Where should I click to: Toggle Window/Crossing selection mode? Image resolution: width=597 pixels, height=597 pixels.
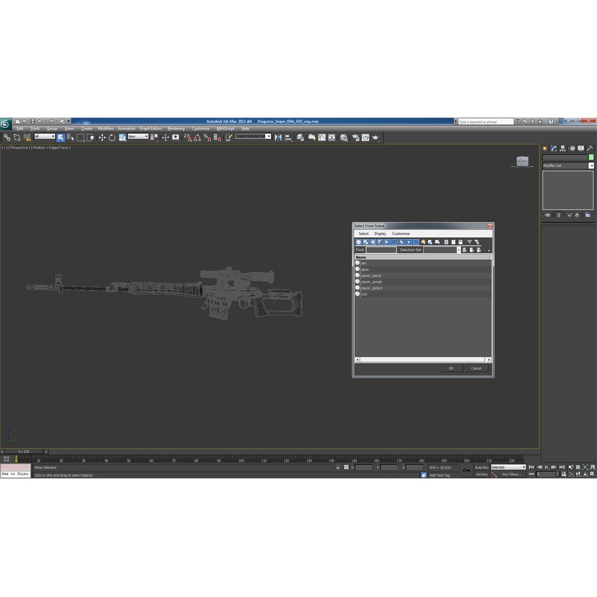(90, 138)
